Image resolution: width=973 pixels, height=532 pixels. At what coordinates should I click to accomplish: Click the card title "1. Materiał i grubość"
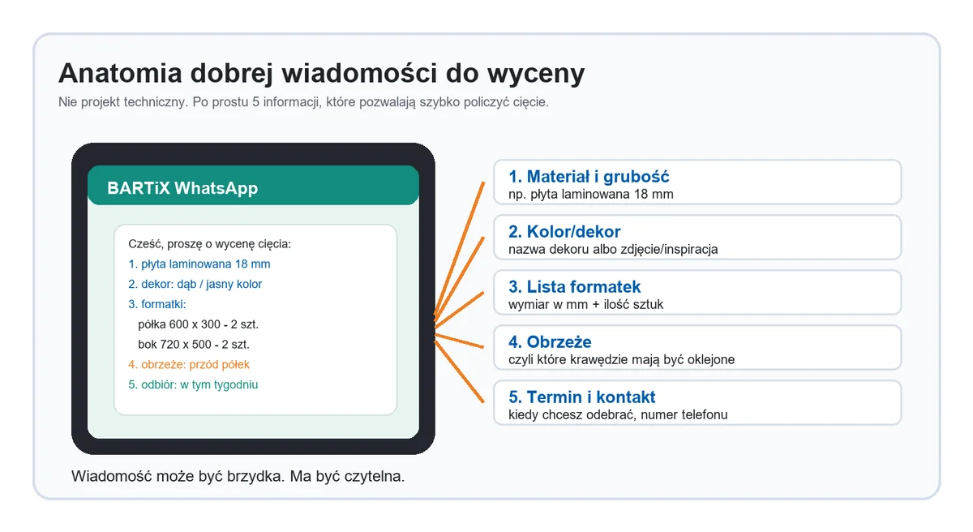[589, 177]
